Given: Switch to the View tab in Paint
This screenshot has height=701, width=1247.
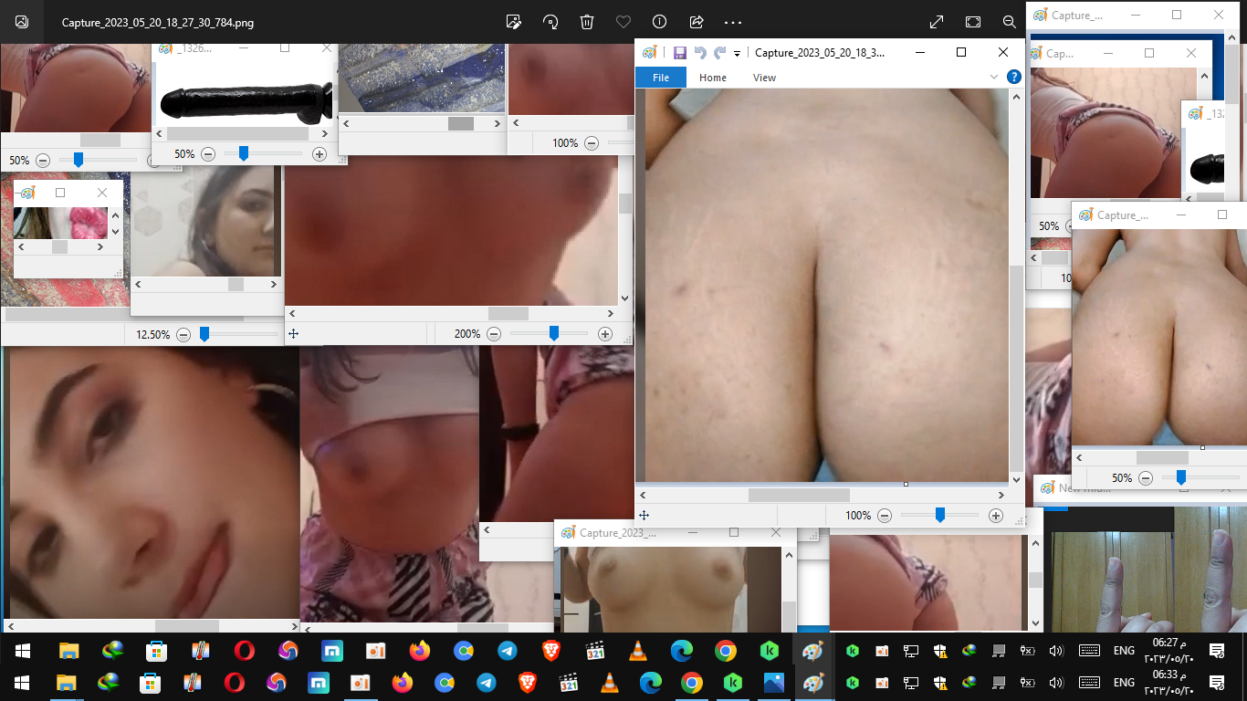Looking at the screenshot, I should (x=764, y=78).
